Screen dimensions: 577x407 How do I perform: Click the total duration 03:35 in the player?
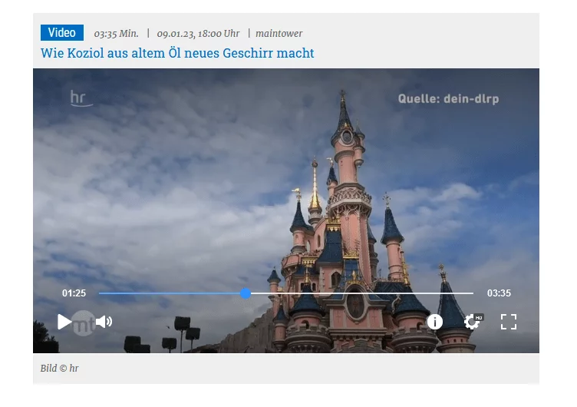[x=499, y=293]
